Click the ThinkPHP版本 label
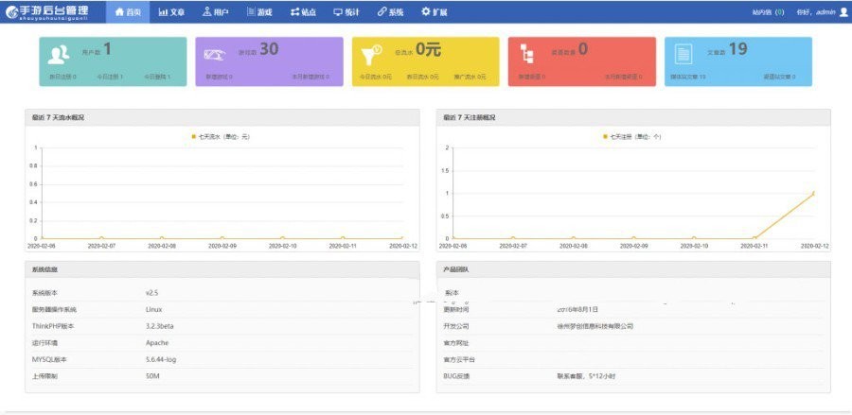 tap(53, 326)
